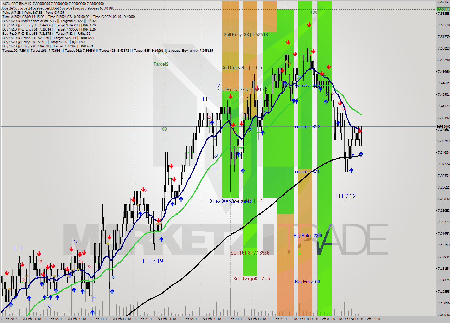Select the 'correction 87.5' label
Screen dimensions: 450x323
tap(308, 172)
